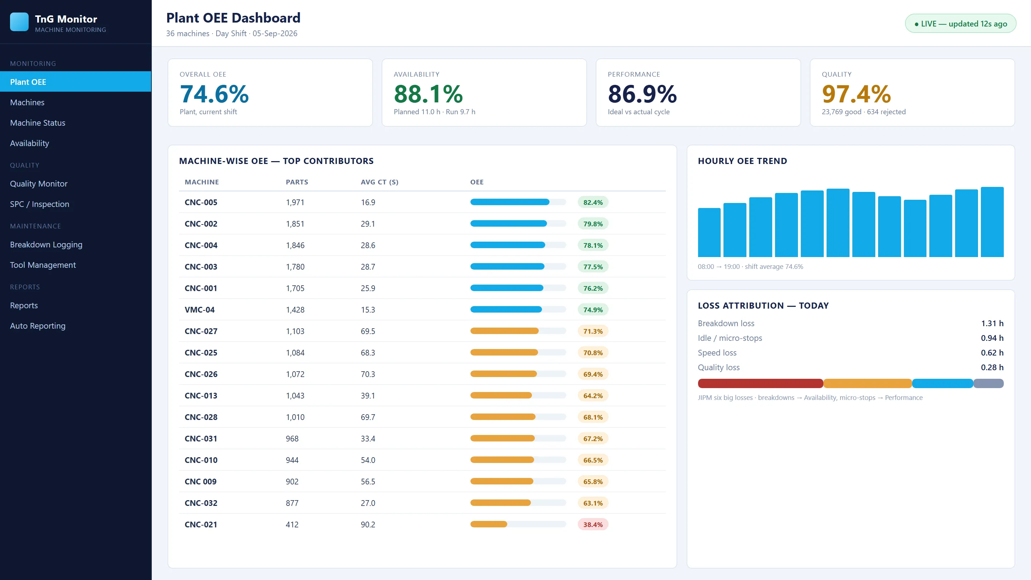Select the Performance 86.9% card
1031x580 pixels.
tap(698, 92)
